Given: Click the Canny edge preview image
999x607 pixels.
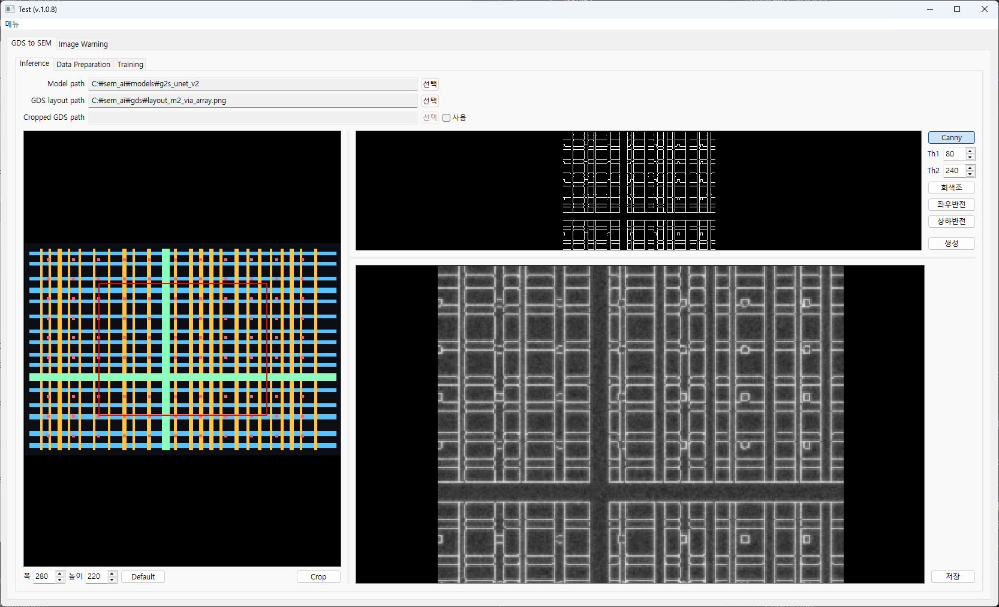Looking at the screenshot, I should (x=639, y=191).
